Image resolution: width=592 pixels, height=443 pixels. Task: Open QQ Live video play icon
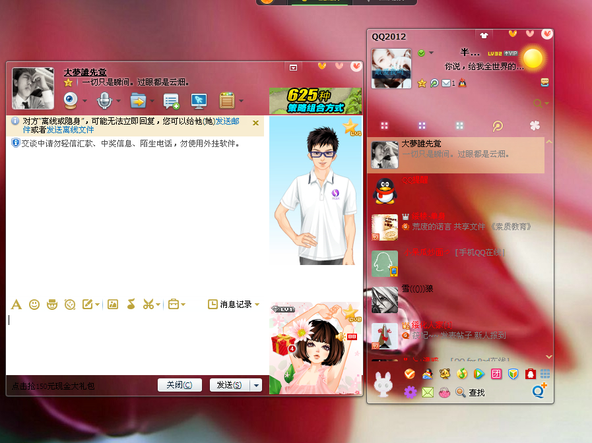pos(479,374)
